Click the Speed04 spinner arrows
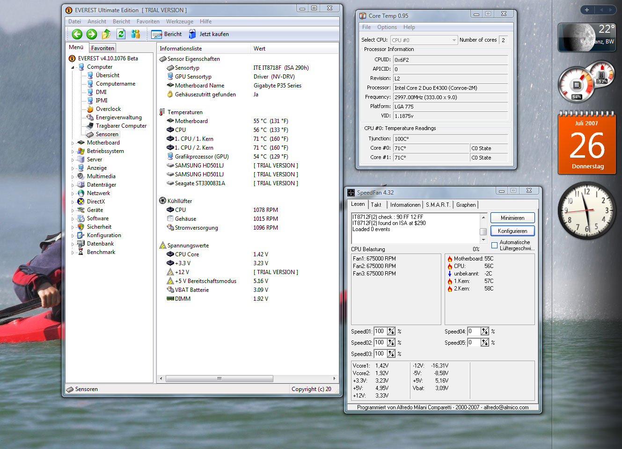622x449 pixels. tap(485, 332)
